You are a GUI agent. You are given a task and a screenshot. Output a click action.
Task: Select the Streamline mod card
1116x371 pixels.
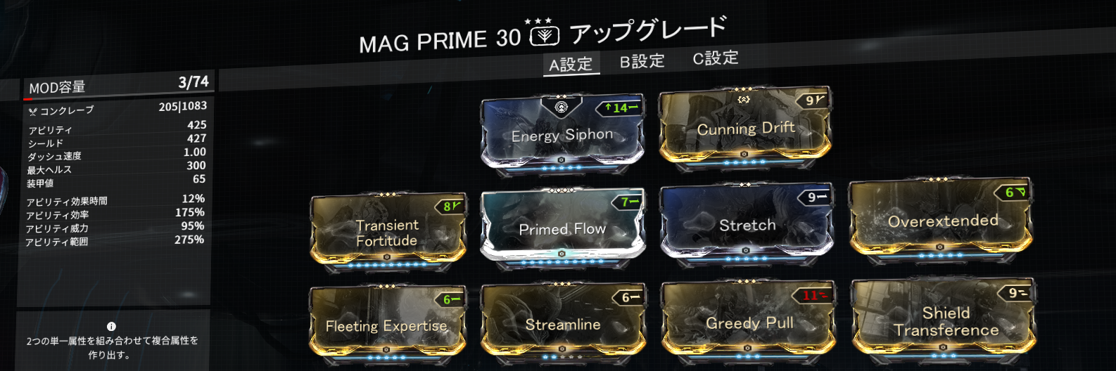tap(562, 321)
